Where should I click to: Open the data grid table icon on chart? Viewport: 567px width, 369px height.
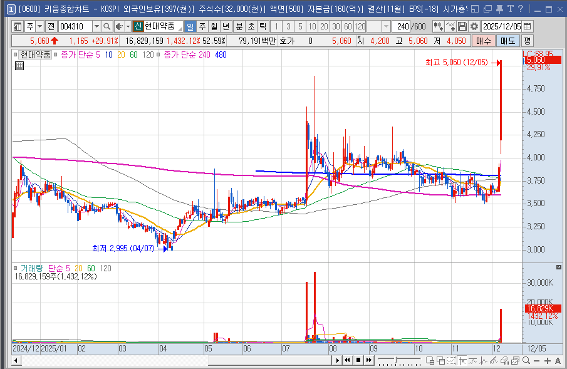click(19, 66)
